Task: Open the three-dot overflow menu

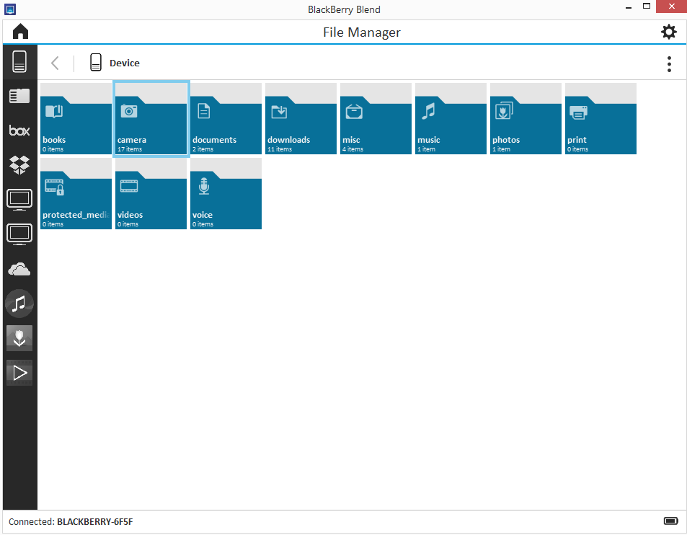Action: click(669, 64)
